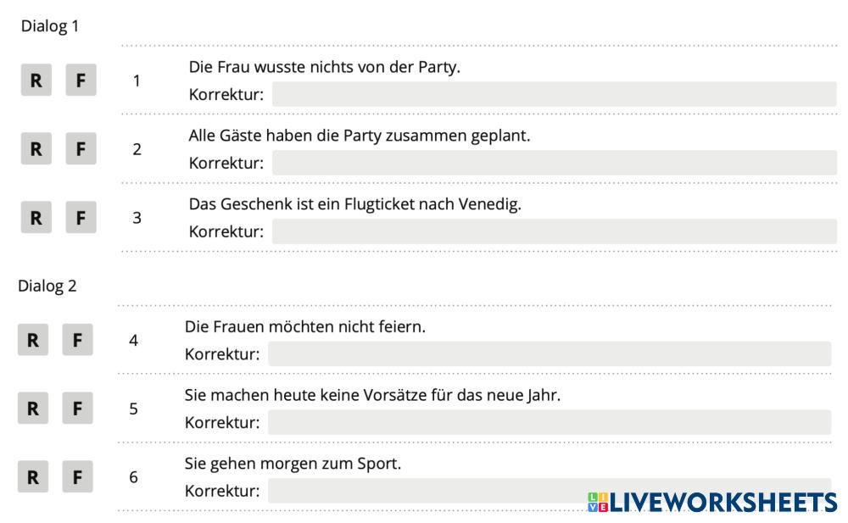Click Korrektur field under the Sport statement
This screenshot has height=523, width=848.
tap(424, 491)
